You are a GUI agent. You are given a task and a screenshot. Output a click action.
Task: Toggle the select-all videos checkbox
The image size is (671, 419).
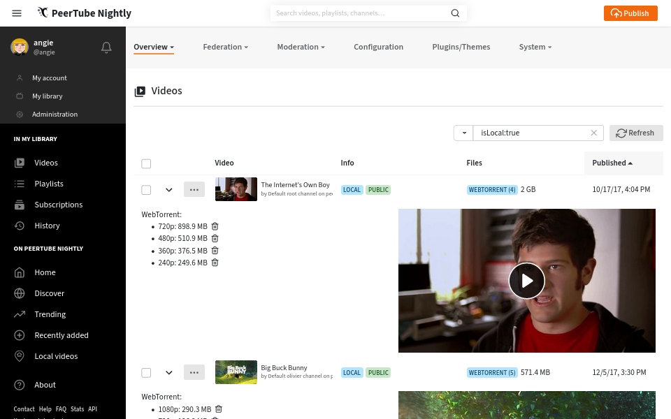tap(146, 163)
